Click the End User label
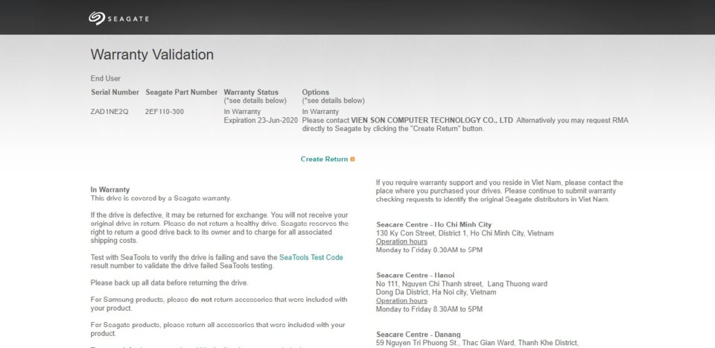Image resolution: width=715 pixels, height=348 pixels. (105, 78)
